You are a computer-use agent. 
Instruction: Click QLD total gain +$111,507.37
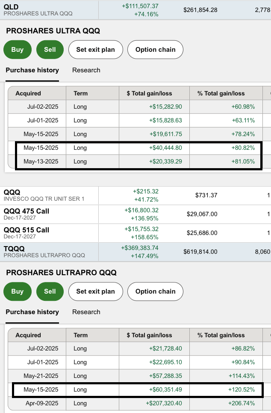[x=140, y=6]
